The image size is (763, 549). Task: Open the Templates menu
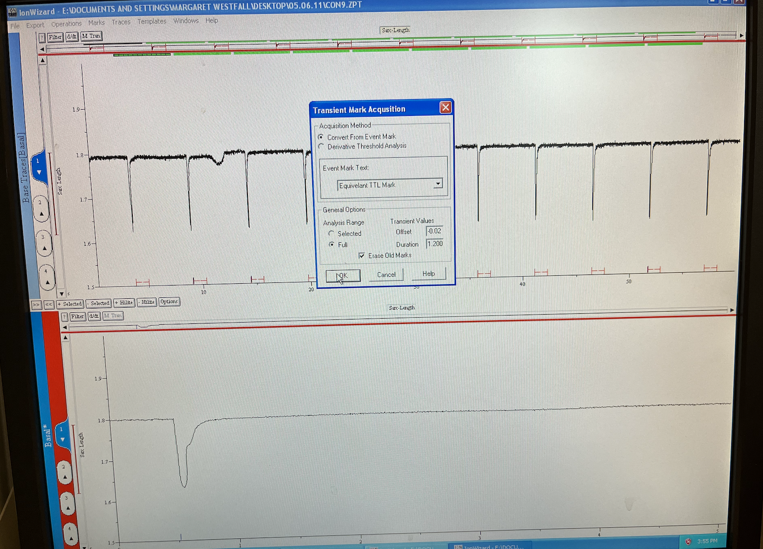[x=152, y=21]
